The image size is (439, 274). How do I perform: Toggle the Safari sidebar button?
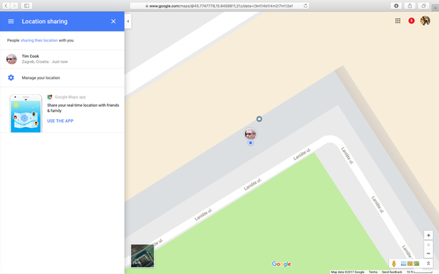(26, 6)
